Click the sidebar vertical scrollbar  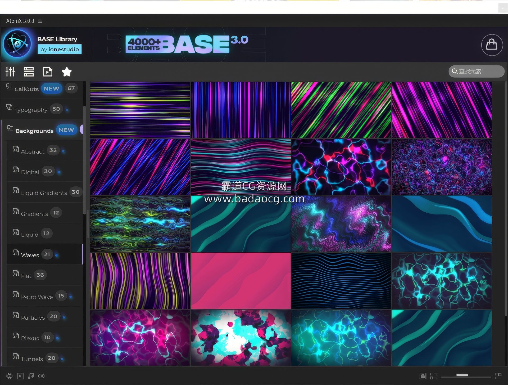tap(84, 160)
